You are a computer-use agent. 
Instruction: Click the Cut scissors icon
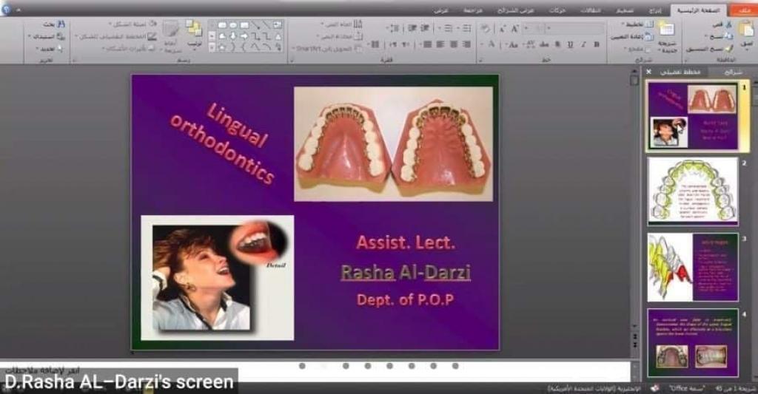[728, 24]
